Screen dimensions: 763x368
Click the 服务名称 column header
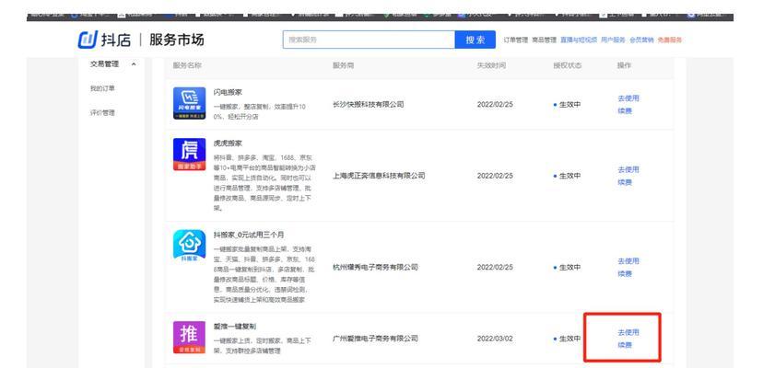(187, 65)
